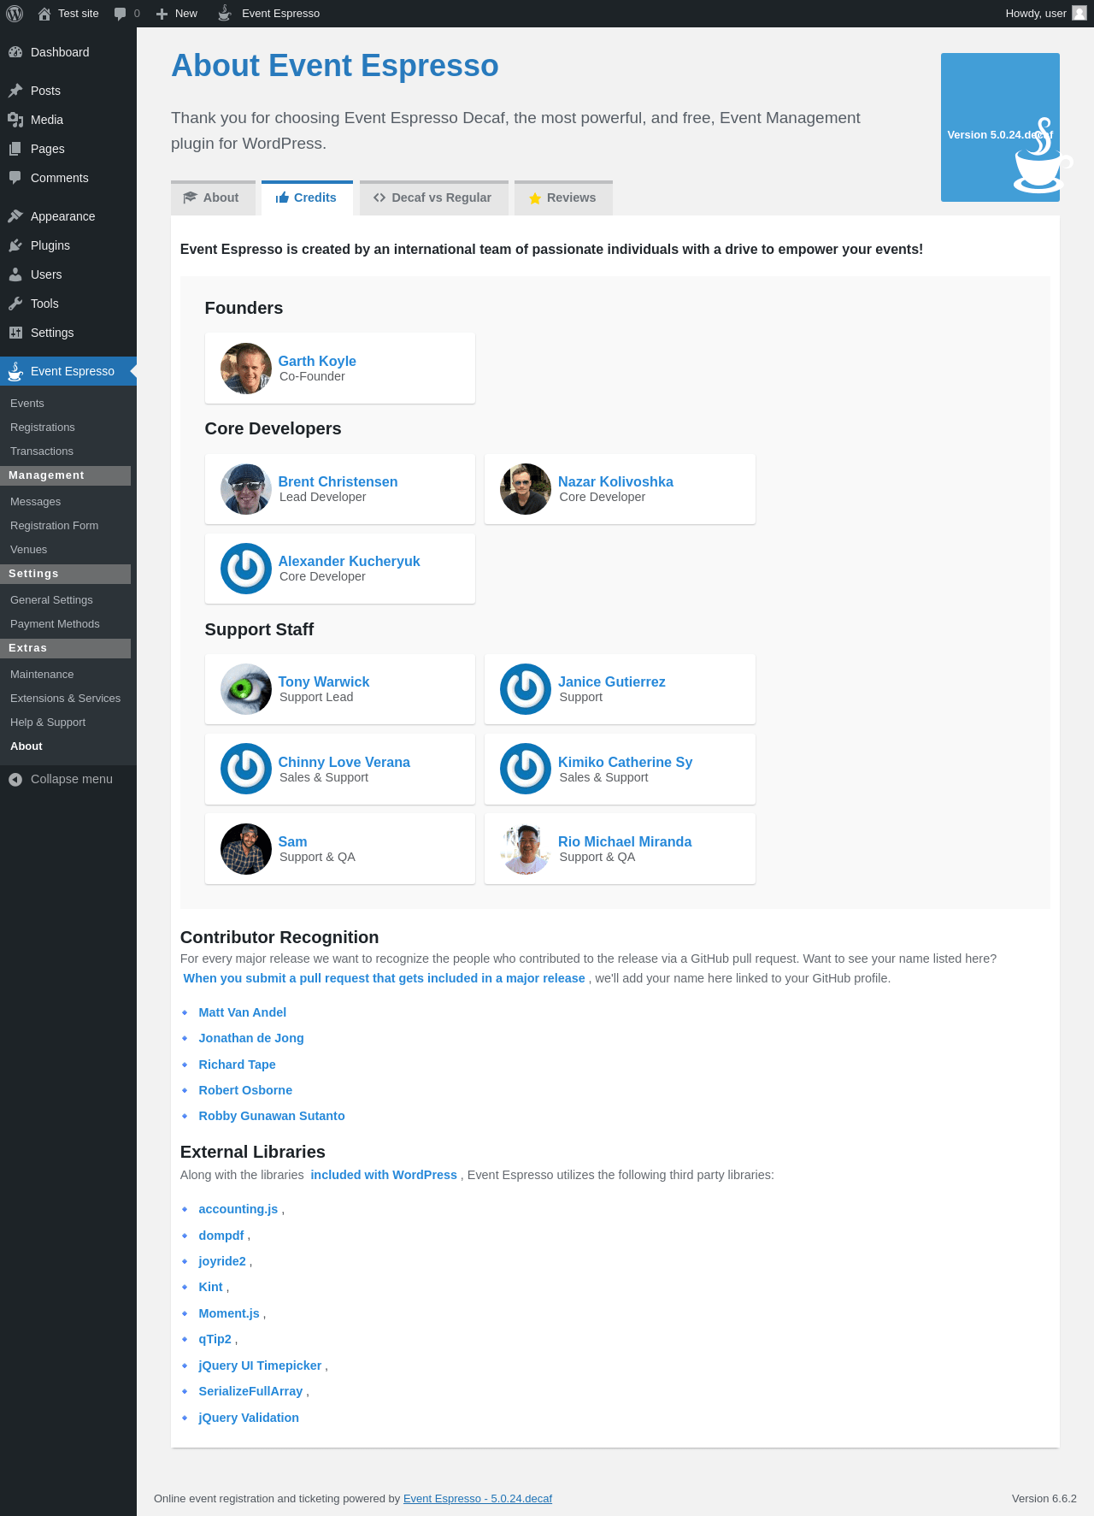The width and height of the screenshot is (1094, 1516).
Task: Open Maintenance submenu item
Action: [x=42, y=675]
